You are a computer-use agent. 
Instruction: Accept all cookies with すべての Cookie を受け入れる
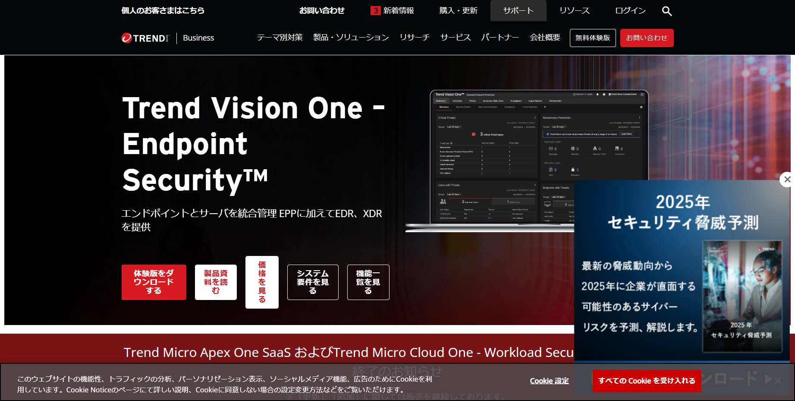[647, 381]
